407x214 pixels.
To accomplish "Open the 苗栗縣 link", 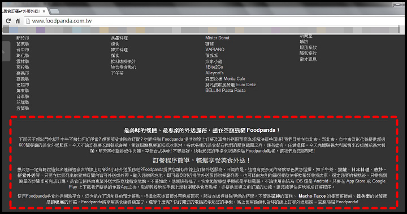I will pos(23,44).
